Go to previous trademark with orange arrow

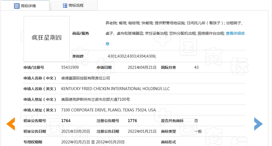coord(11,124)
